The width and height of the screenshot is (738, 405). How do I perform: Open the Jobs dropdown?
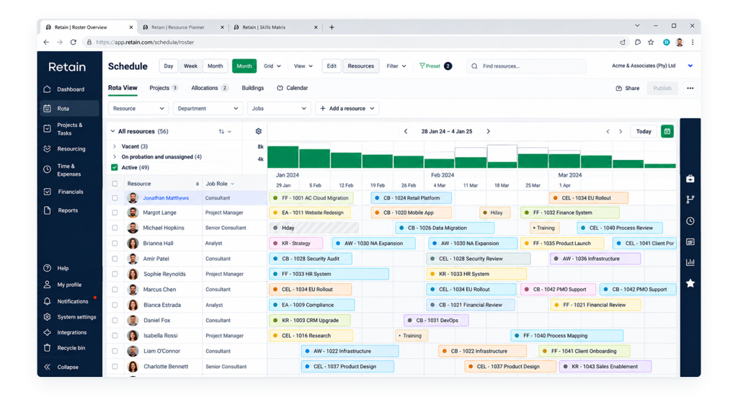click(279, 108)
